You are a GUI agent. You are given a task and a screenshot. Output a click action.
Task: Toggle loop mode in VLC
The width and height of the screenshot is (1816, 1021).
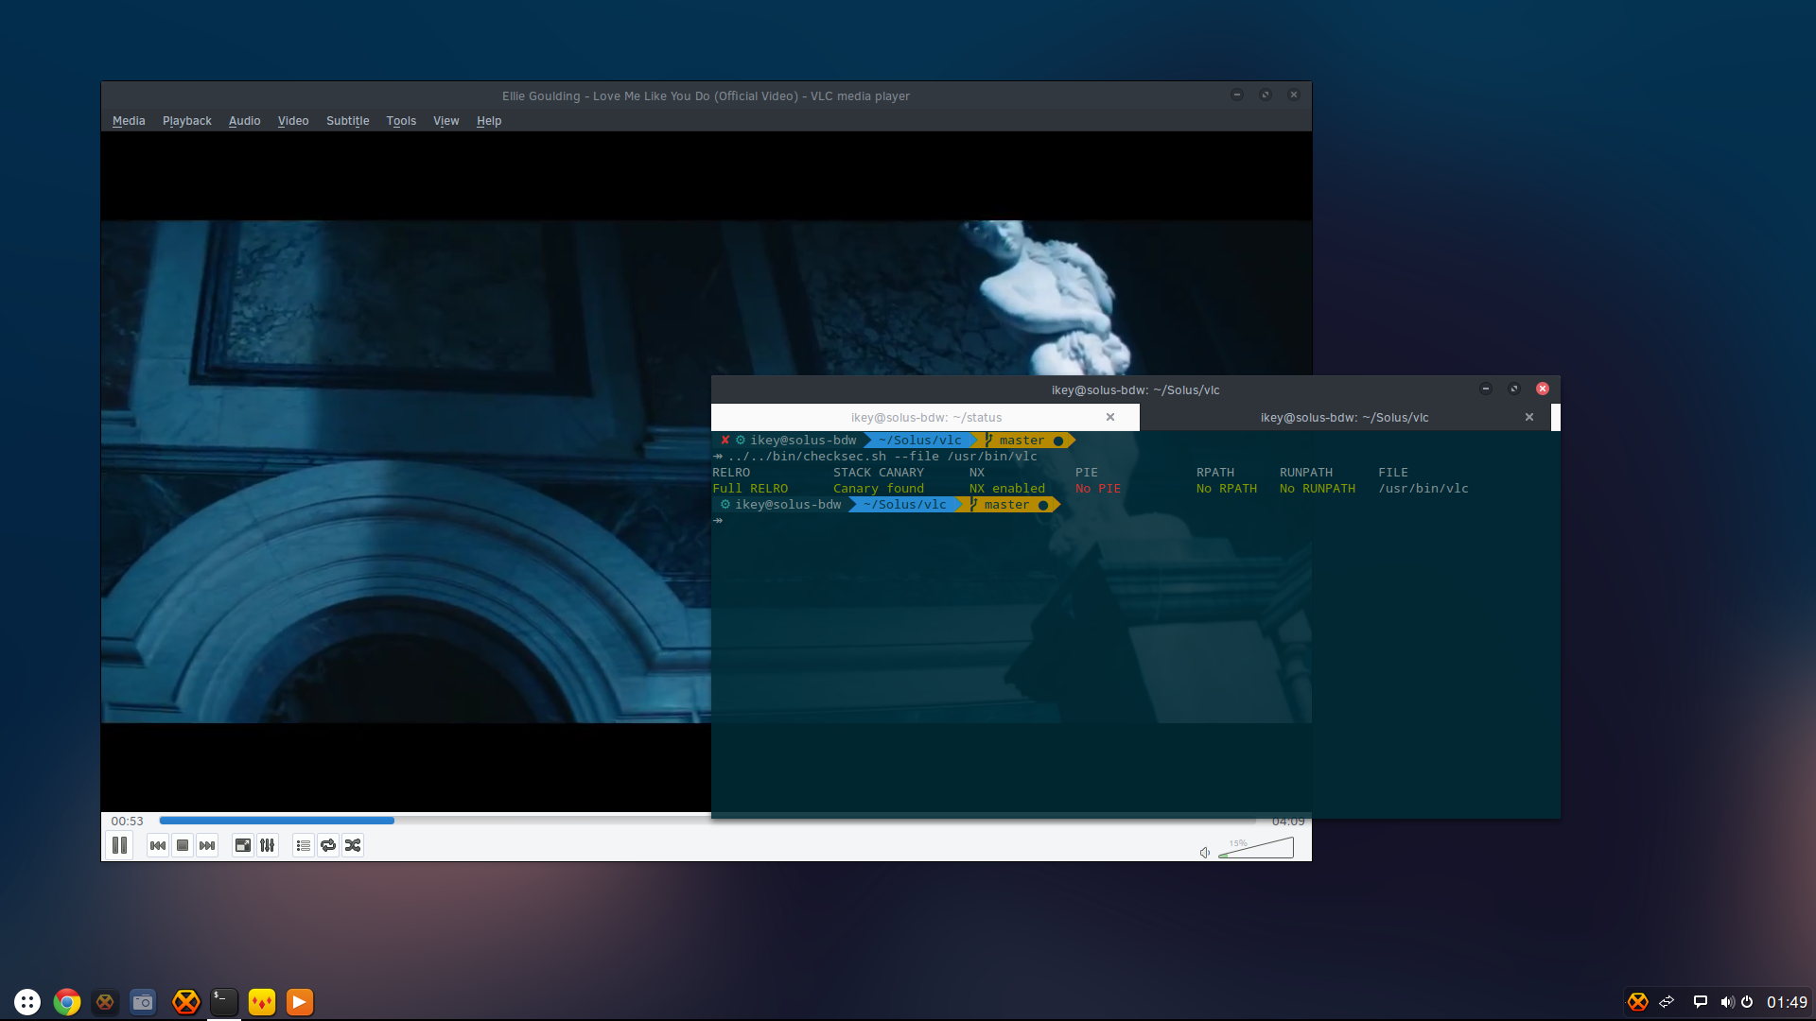[x=328, y=845]
